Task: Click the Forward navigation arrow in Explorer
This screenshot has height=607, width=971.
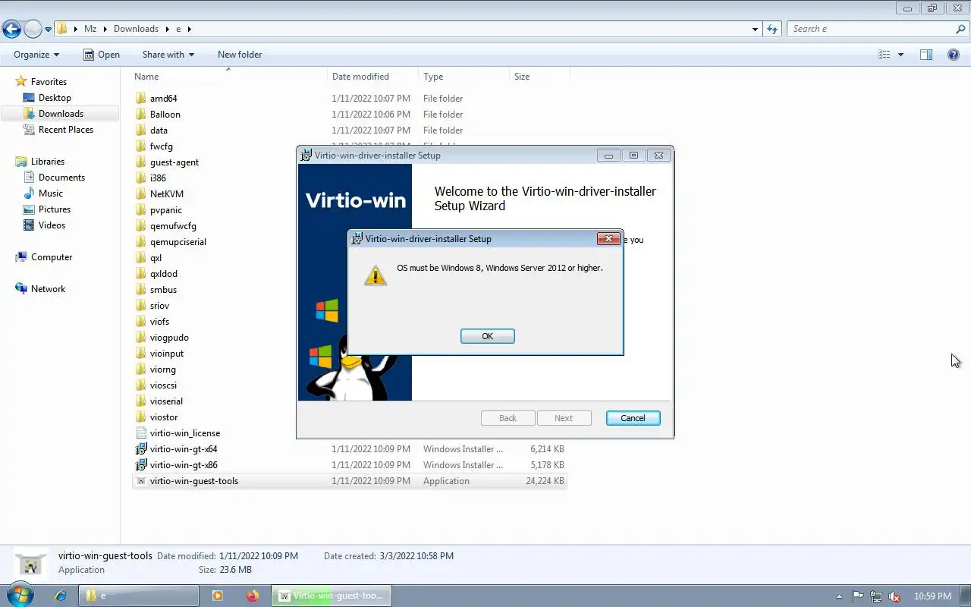Action: (33, 30)
